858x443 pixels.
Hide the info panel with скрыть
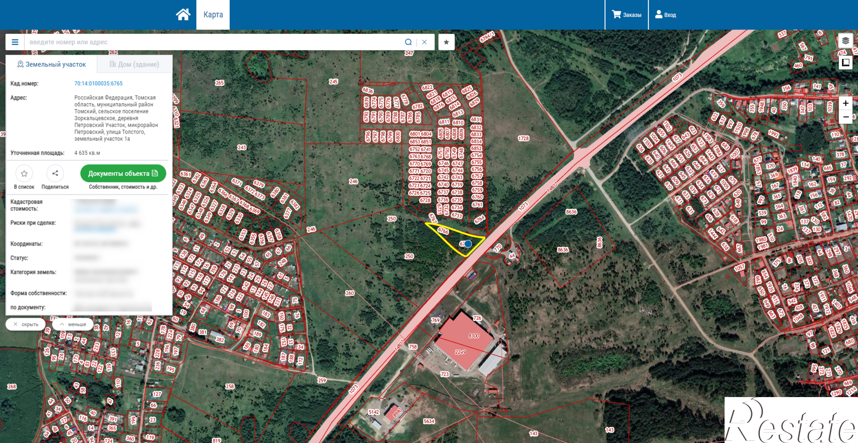[x=26, y=325]
